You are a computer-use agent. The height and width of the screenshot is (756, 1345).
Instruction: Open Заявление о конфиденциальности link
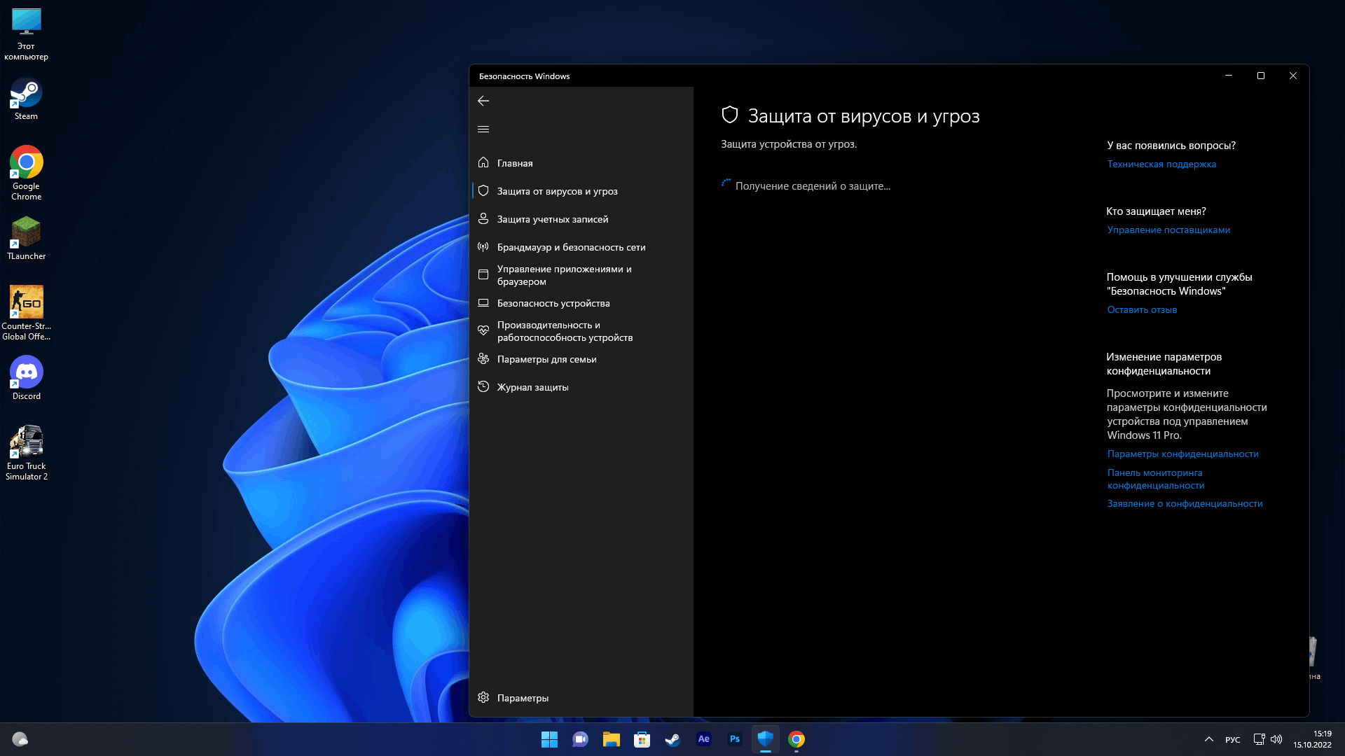pyautogui.click(x=1185, y=503)
